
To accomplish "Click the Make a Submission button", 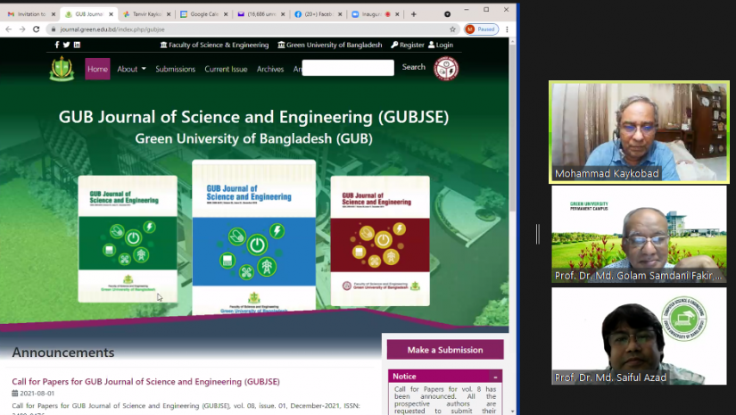I will click(x=445, y=350).
